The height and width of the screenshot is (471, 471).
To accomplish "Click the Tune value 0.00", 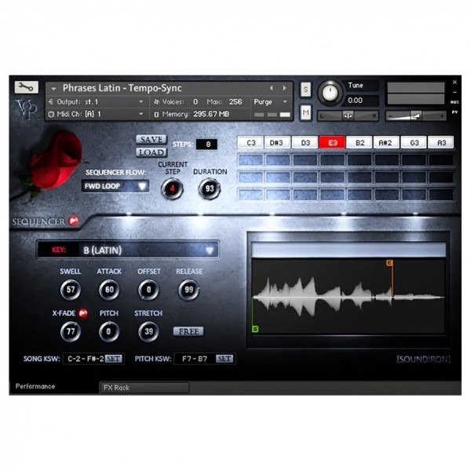I will (x=355, y=100).
